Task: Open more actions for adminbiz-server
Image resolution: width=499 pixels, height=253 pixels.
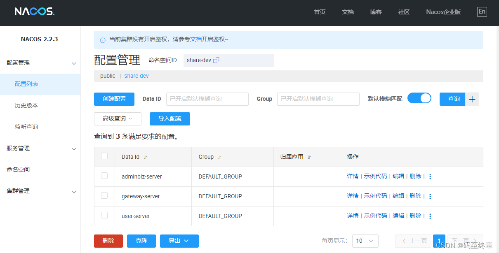Action: coord(430,177)
